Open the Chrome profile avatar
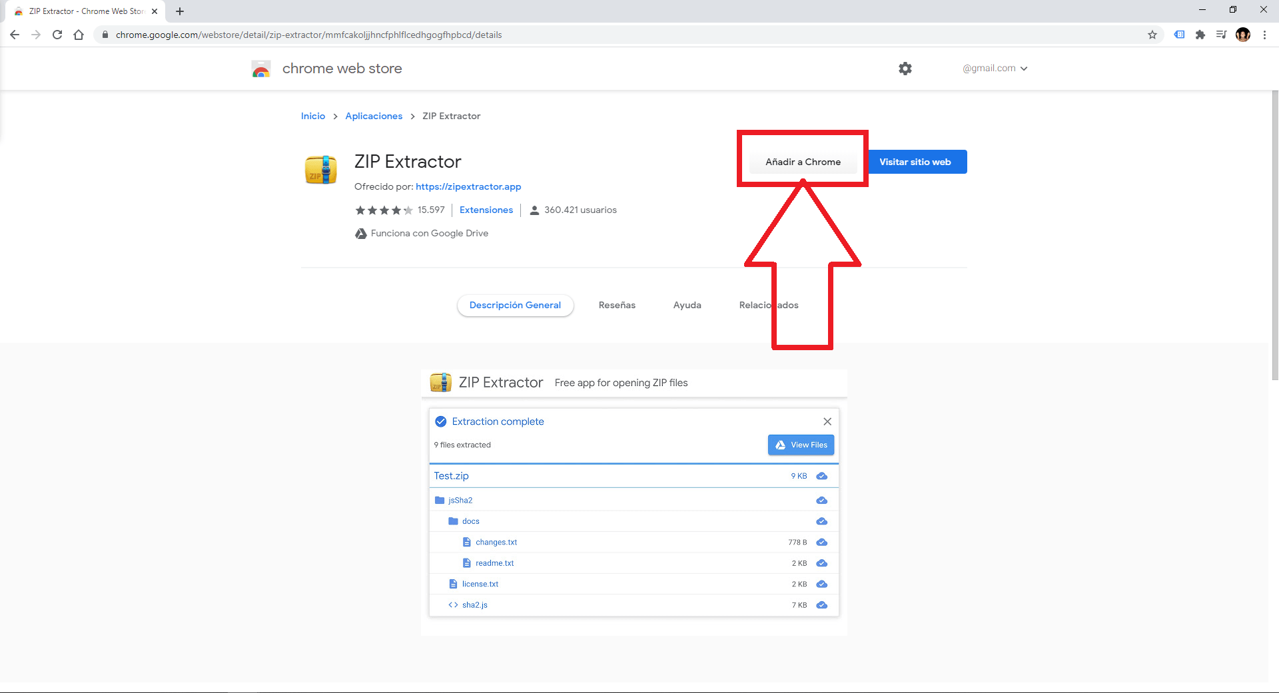This screenshot has width=1279, height=693. click(1243, 35)
